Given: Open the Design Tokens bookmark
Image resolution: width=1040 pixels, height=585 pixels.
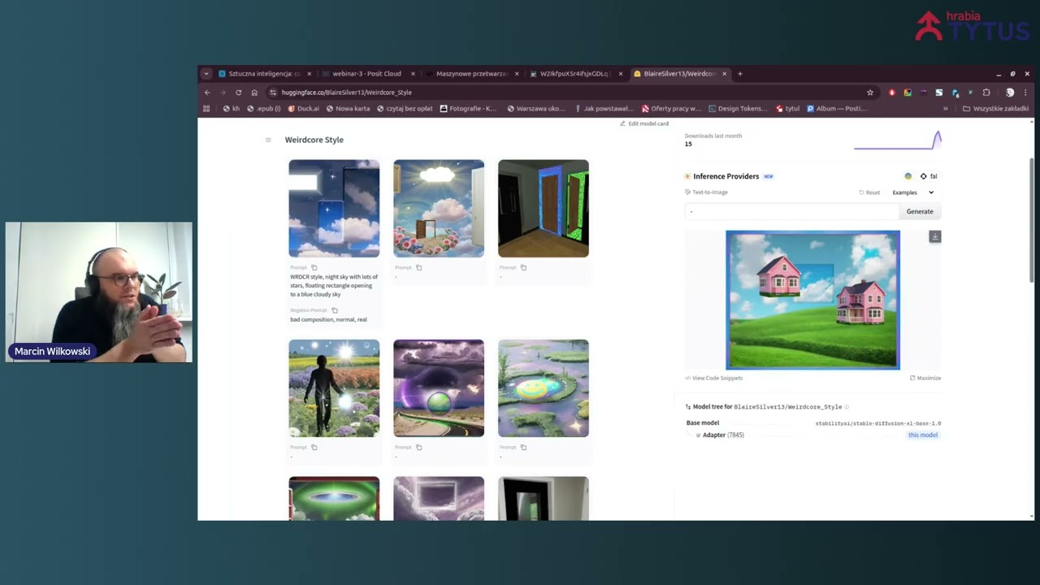Looking at the screenshot, I should 737,108.
